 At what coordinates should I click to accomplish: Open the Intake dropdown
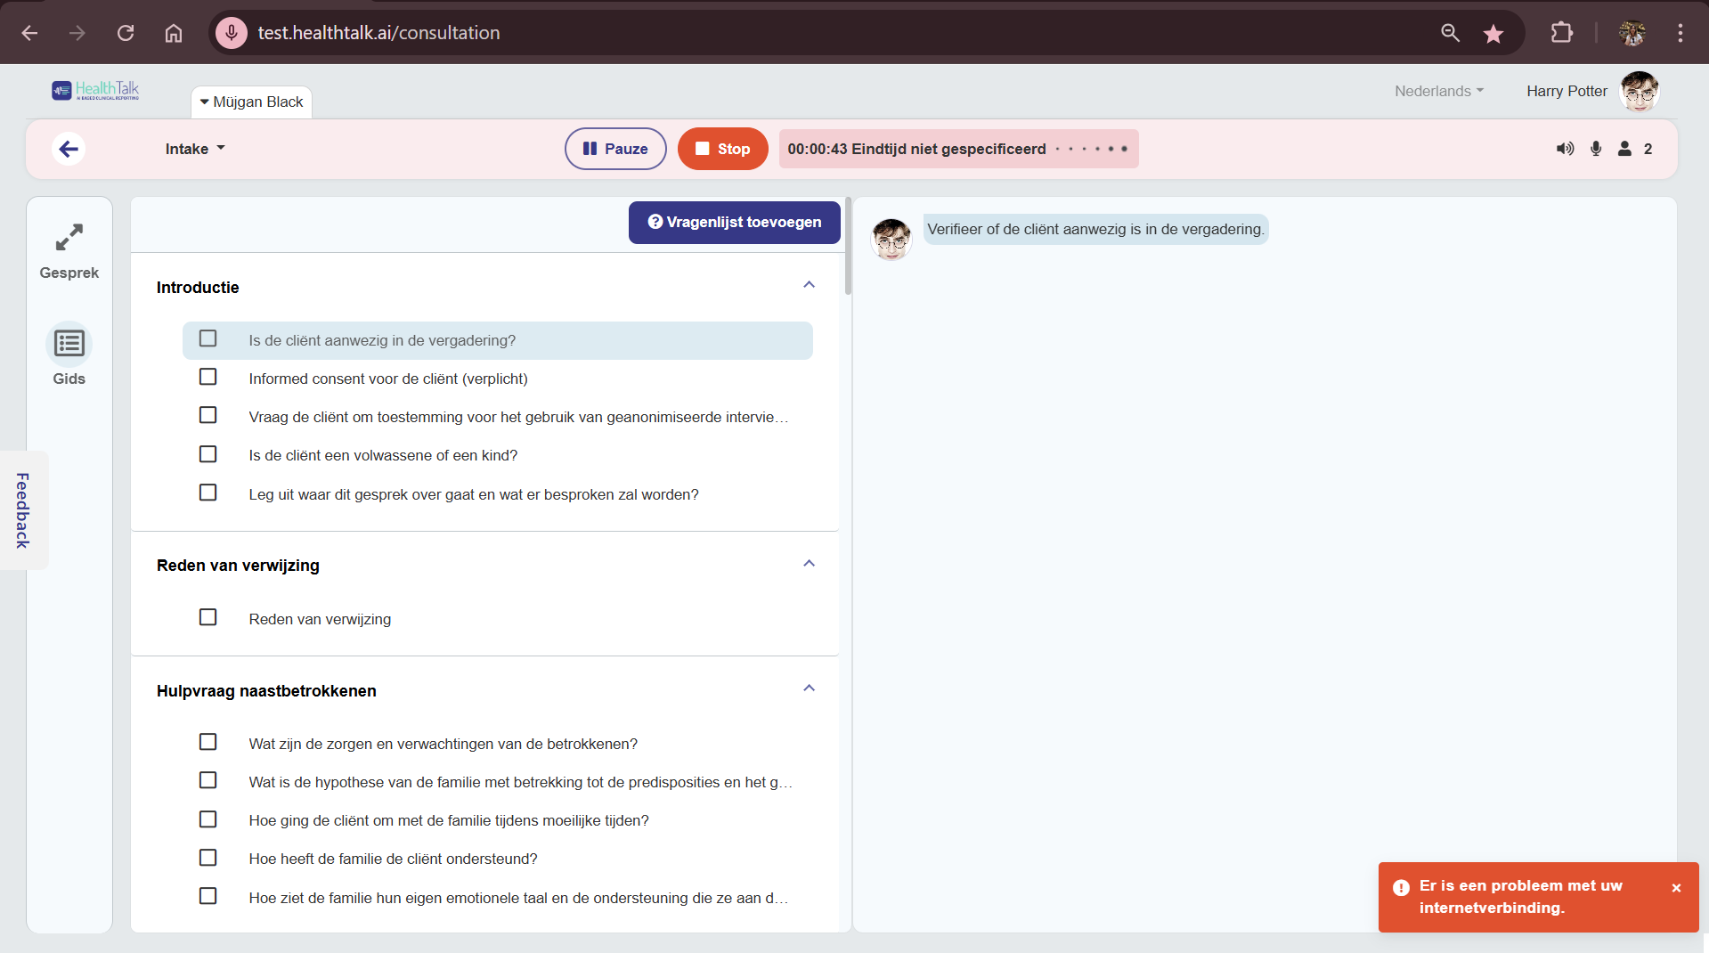coord(194,149)
